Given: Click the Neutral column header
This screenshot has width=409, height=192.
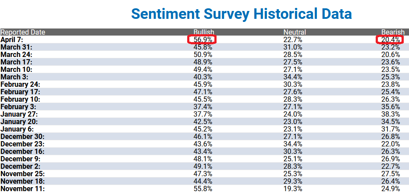Looking at the screenshot, I should pyautogui.click(x=295, y=32).
